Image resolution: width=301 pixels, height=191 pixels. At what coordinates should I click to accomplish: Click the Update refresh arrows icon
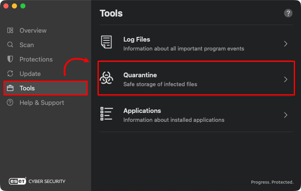11,74
